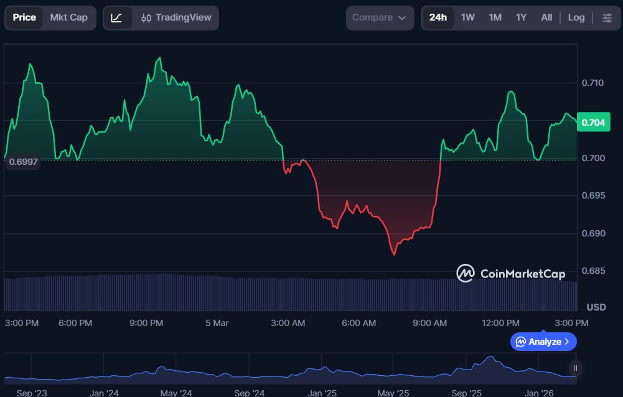Viewport: 623px width, 397px height.
Task: Expand the Analyze chevron arrow
Action: (567, 342)
